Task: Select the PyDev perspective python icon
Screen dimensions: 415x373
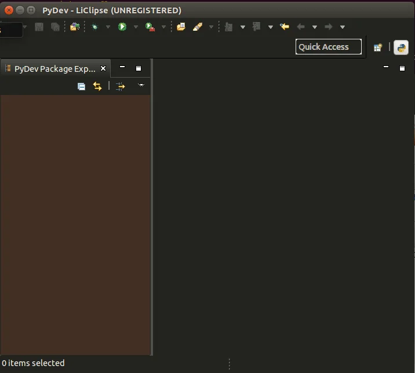Action: point(401,47)
